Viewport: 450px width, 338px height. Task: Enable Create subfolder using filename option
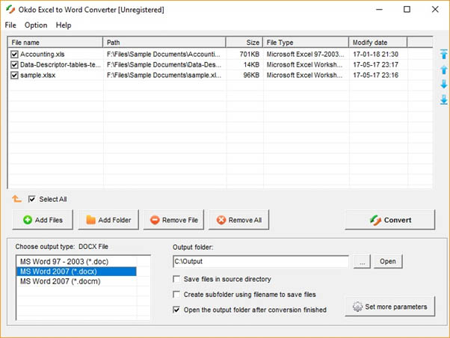click(x=176, y=295)
